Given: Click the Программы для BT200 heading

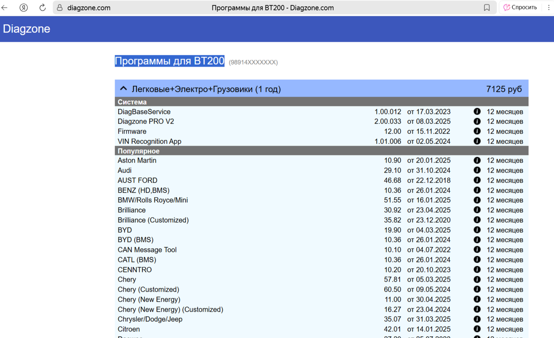Looking at the screenshot, I should tap(170, 61).
